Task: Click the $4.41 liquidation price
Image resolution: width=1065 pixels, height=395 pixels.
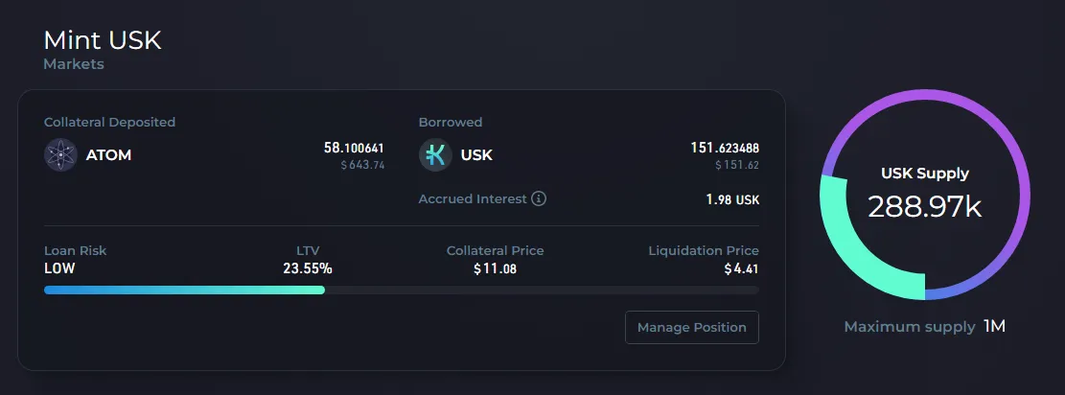Action: [741, 268]
